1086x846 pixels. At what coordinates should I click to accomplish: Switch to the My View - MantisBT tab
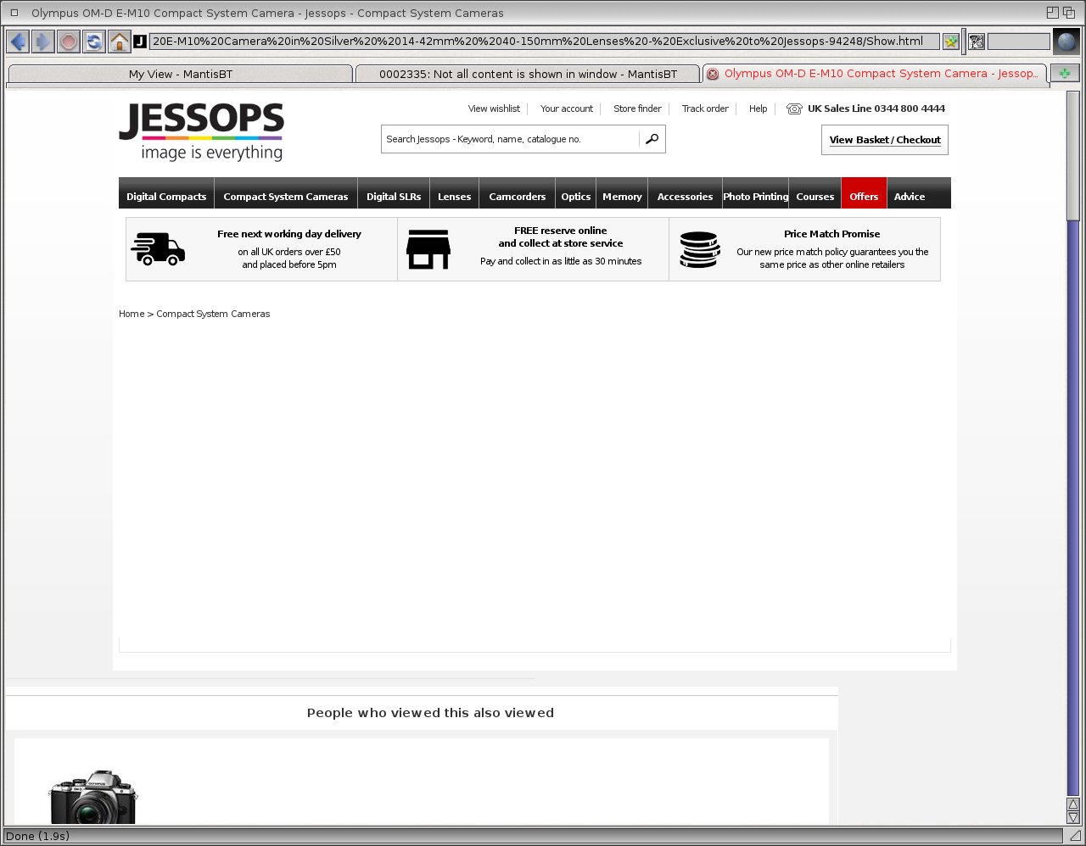point(180,75)
